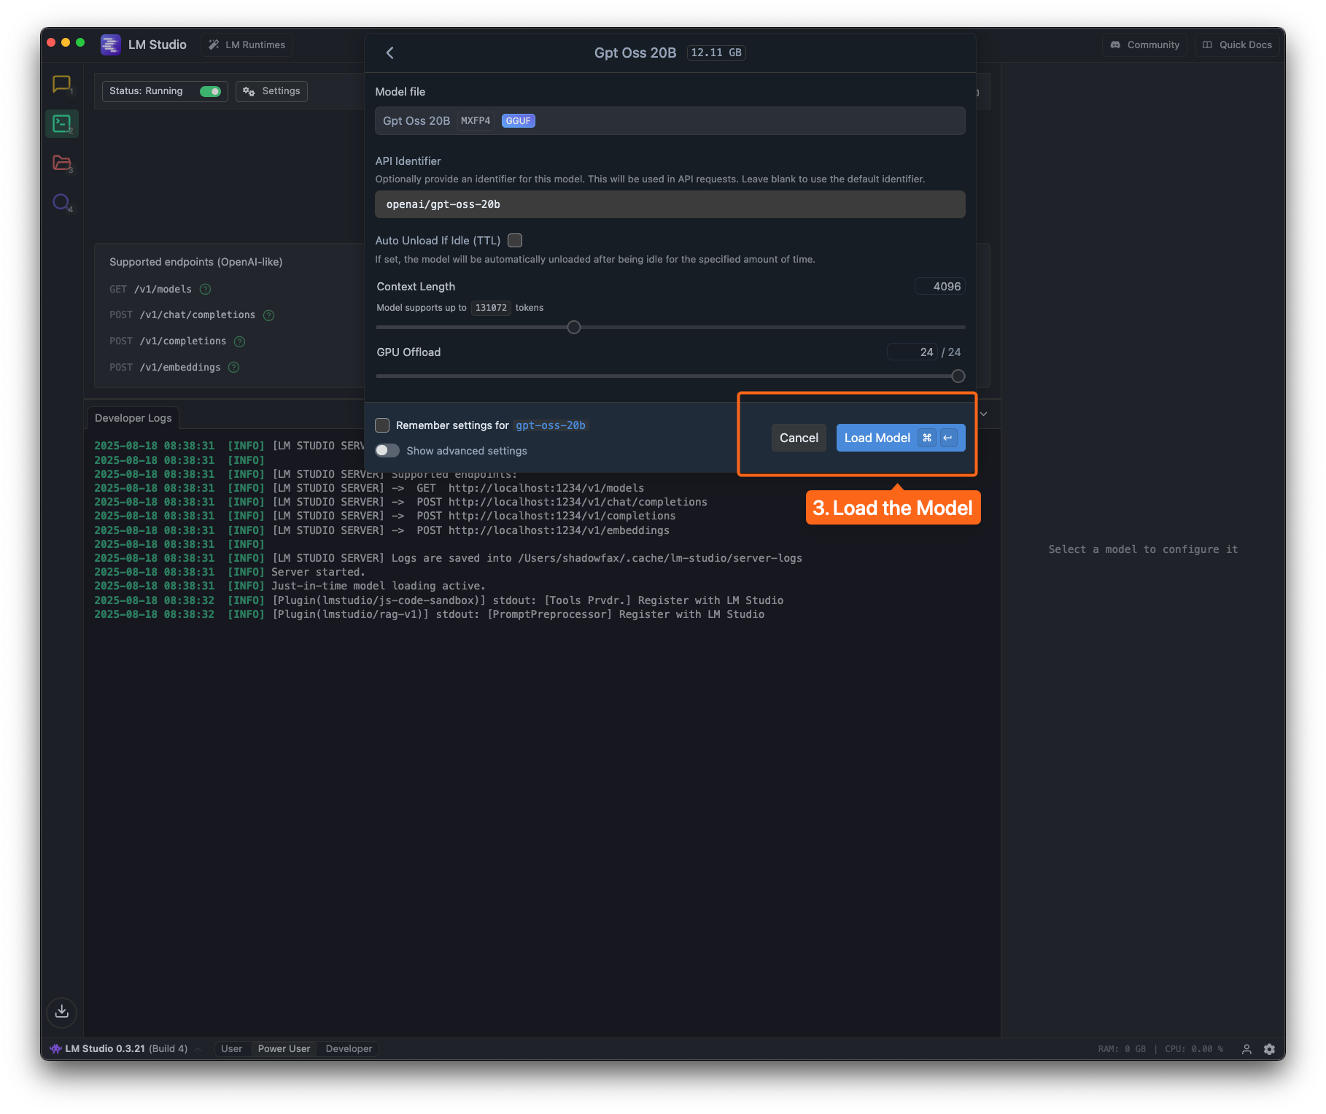Click the Context Length slider handle
This screenshot has width=1326, height=1114.
click(x=574, y=327)
